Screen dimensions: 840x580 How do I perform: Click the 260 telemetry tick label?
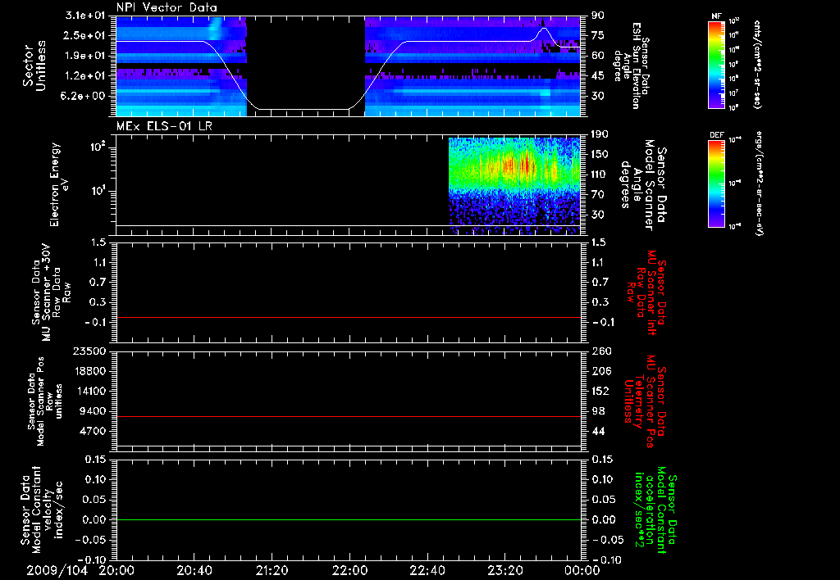pos(600,351)
